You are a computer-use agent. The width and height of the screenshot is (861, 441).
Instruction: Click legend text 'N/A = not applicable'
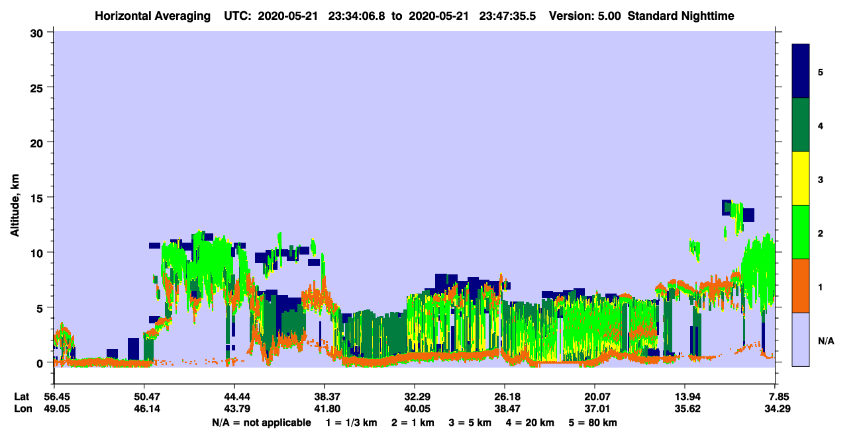pyautogui.click(x=261, y=422)
